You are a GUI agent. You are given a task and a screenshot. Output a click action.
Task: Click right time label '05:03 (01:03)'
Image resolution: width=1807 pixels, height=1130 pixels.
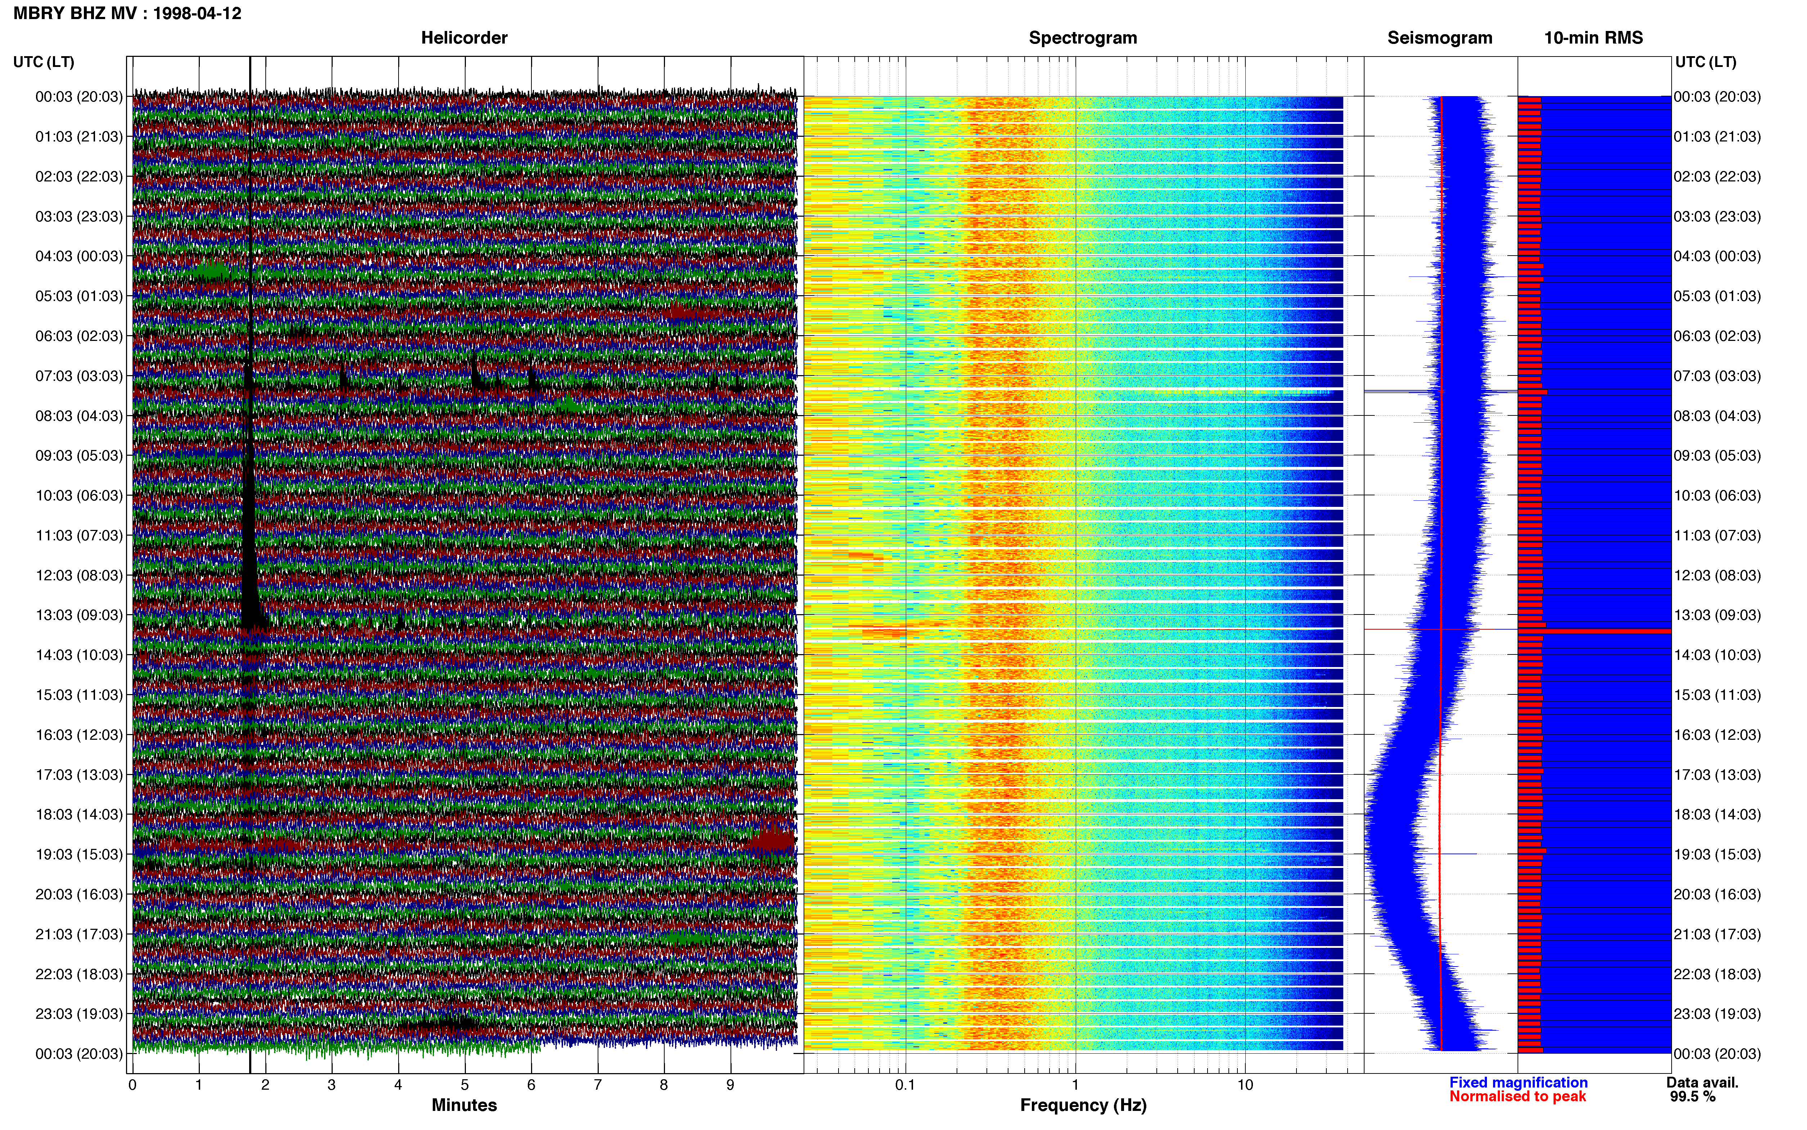(1717, 296)
